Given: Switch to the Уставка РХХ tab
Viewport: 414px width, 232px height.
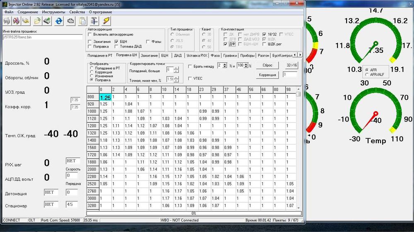Looking at the screenshot, I should click(x=197, y=56).
